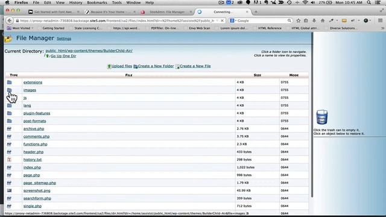Screen dimensions: 386x217
Task: Open the plugin-features folder icon
Action: [10, 113]
